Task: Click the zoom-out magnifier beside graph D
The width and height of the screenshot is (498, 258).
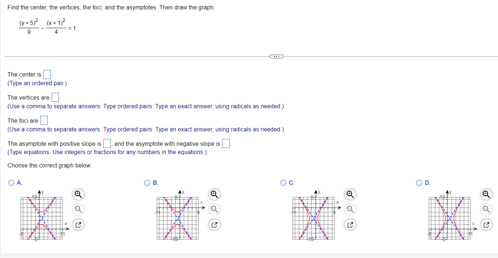Action: (x=486, y=209)
